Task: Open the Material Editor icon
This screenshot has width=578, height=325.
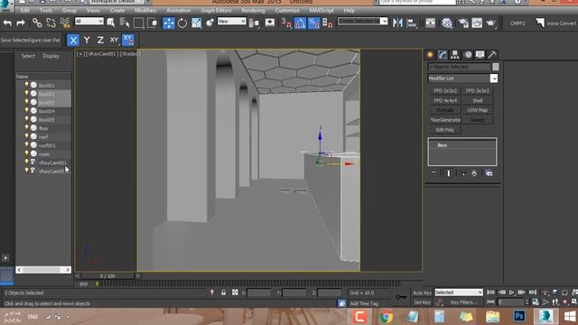Action: point(447,23)
